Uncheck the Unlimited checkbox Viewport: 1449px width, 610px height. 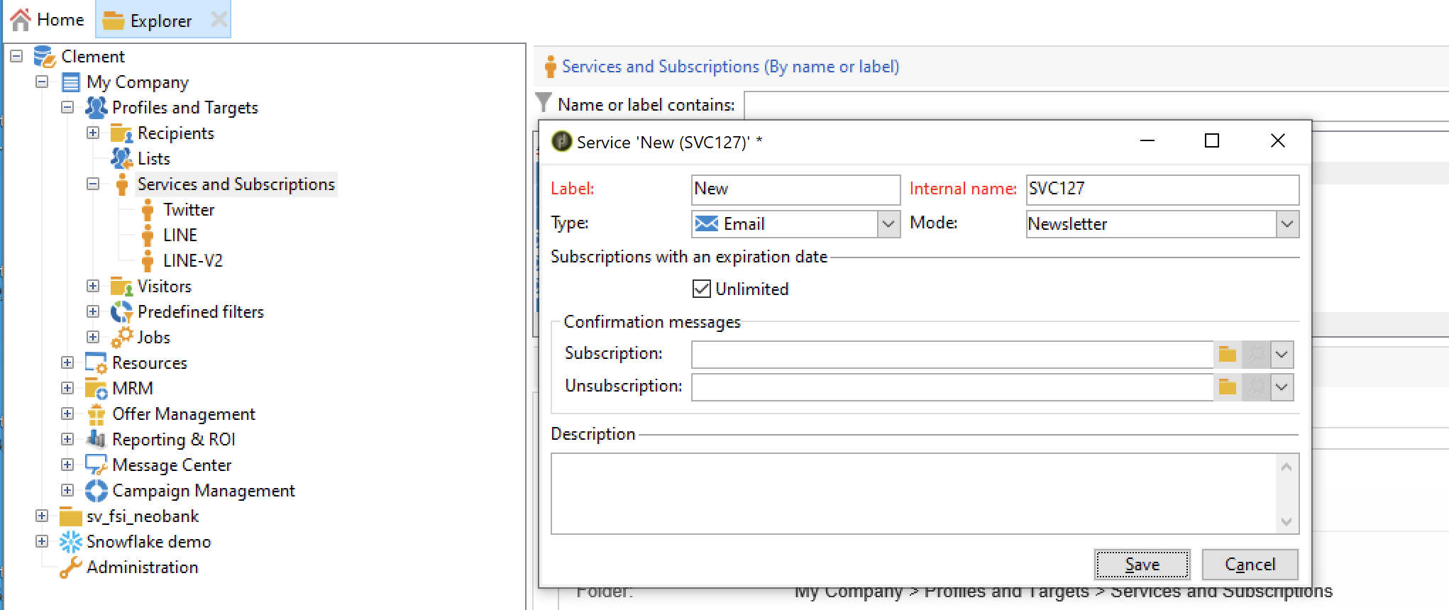click(701, 289)
